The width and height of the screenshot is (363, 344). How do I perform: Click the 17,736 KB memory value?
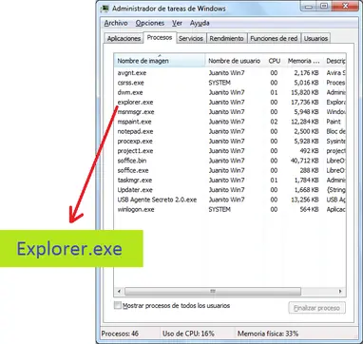(304, 103)
